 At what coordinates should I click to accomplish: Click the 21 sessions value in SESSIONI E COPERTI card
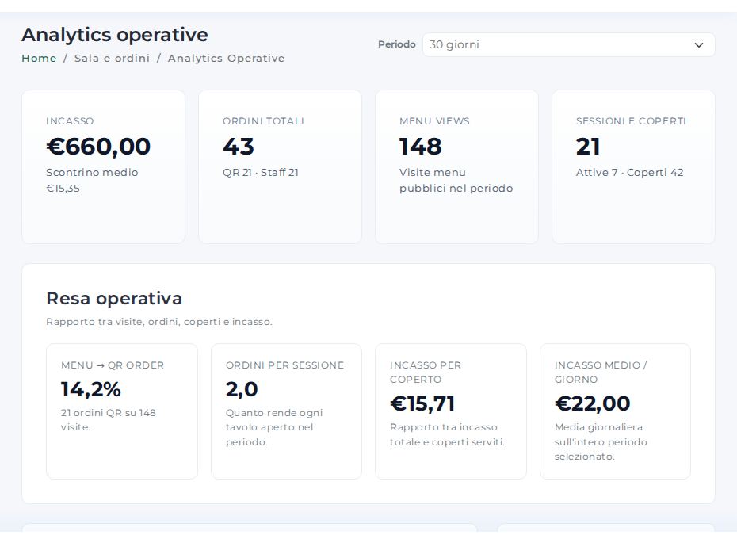pyautogui.click(x=588, y=146)
